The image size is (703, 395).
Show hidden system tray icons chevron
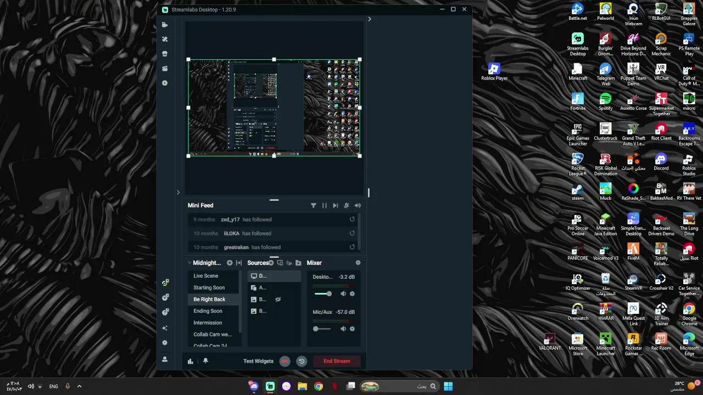[x=79, y=386]
